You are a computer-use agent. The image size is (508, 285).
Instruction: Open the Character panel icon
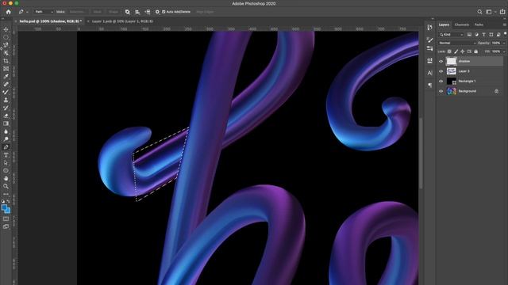(x=429, y=73)
